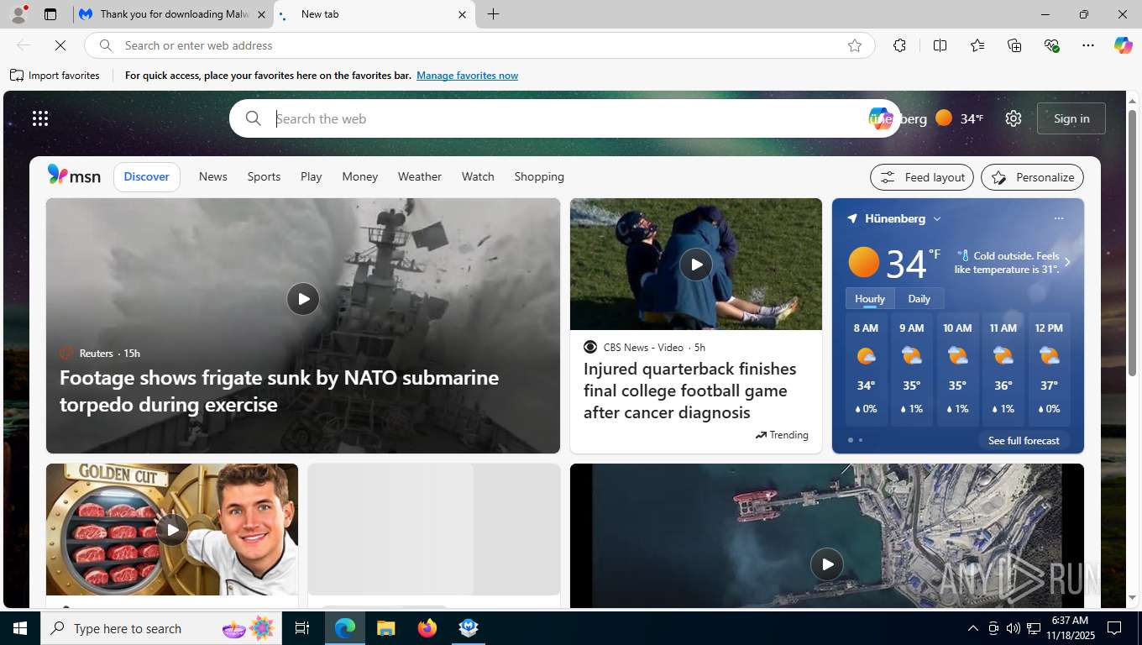Screen dimensions: 1142x645
Task: Open Favorites list icon
Action: pos(977,45)
